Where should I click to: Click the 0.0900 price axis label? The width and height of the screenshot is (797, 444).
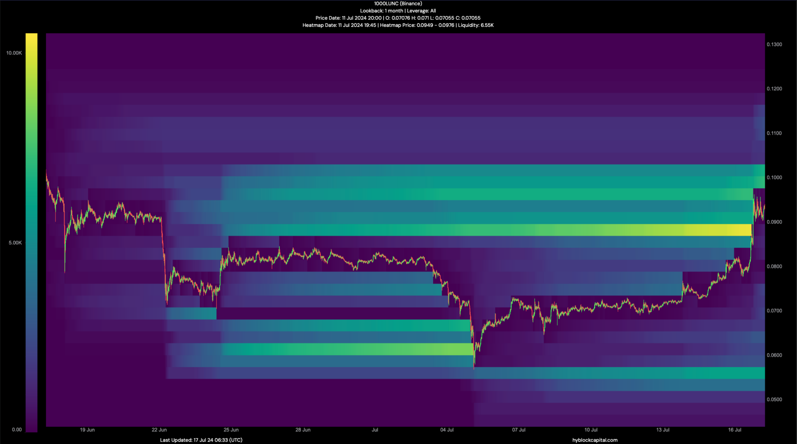click(774, 222)
